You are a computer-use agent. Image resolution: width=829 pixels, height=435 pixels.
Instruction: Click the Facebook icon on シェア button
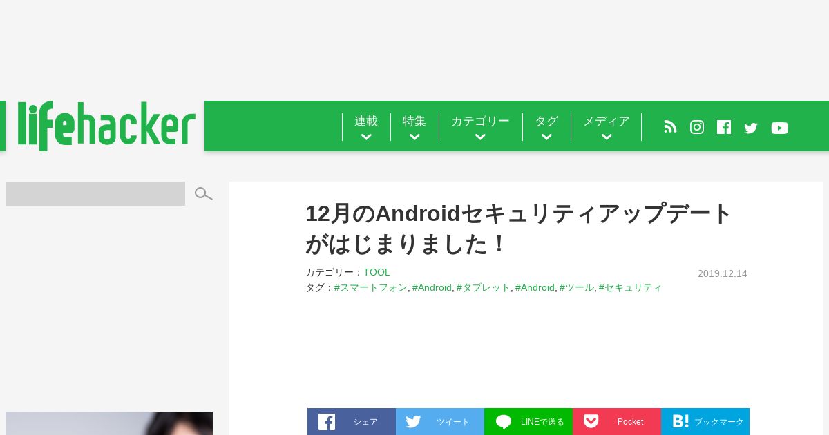click(327, 422)
